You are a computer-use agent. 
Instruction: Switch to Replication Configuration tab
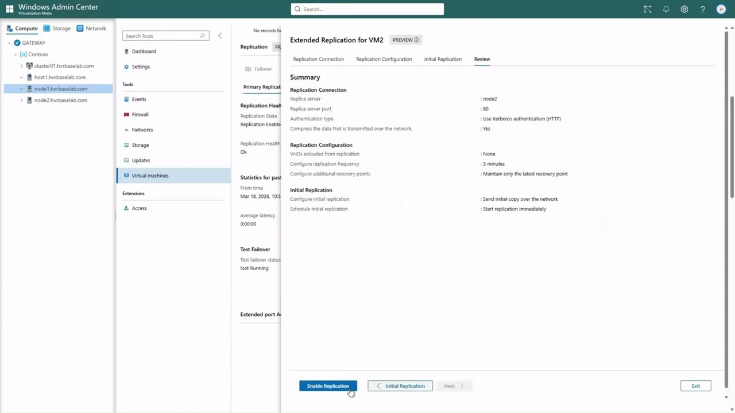(384, 59)
